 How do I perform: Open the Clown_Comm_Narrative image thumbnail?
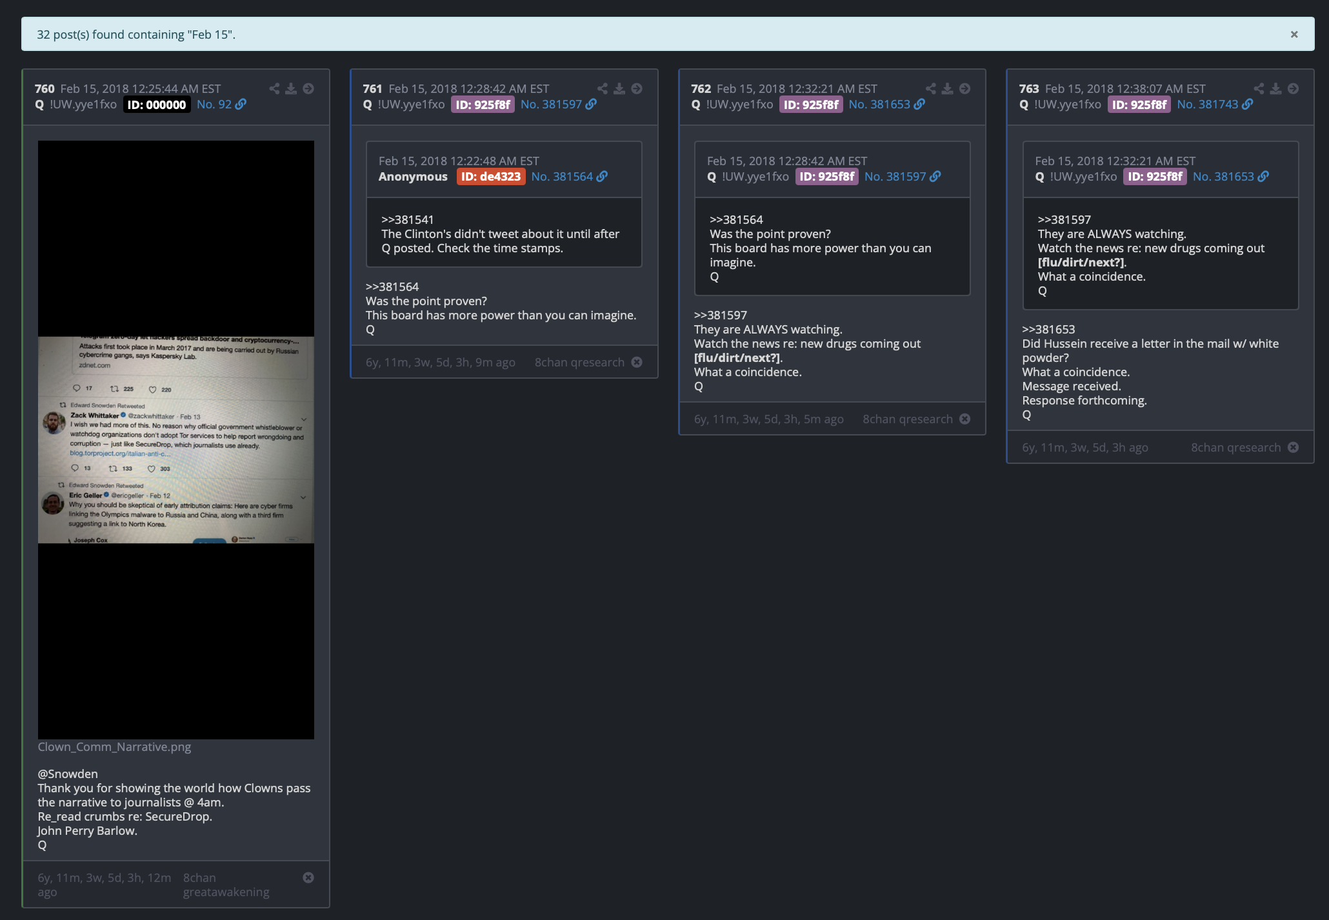[x=176, y=440]
